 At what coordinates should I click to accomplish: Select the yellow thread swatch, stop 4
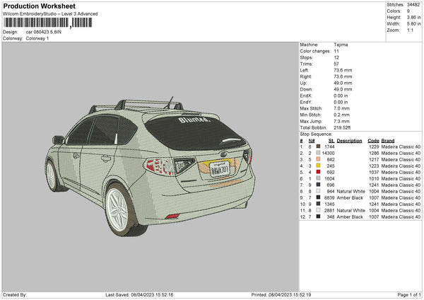pos(318,166)
